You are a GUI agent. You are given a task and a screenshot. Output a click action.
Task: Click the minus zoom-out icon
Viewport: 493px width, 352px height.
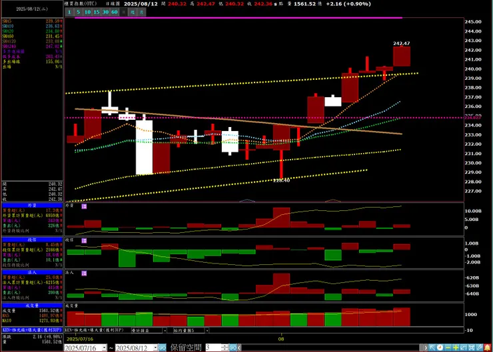tap(448, 347)
